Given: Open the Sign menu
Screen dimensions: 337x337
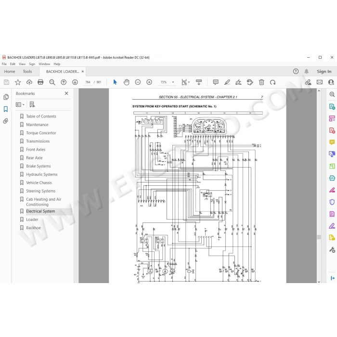Looking at the screenshot, I should (x=32, y=64).
